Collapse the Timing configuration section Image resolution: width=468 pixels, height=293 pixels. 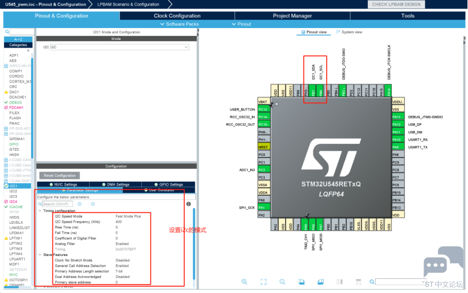coord(40,211)
